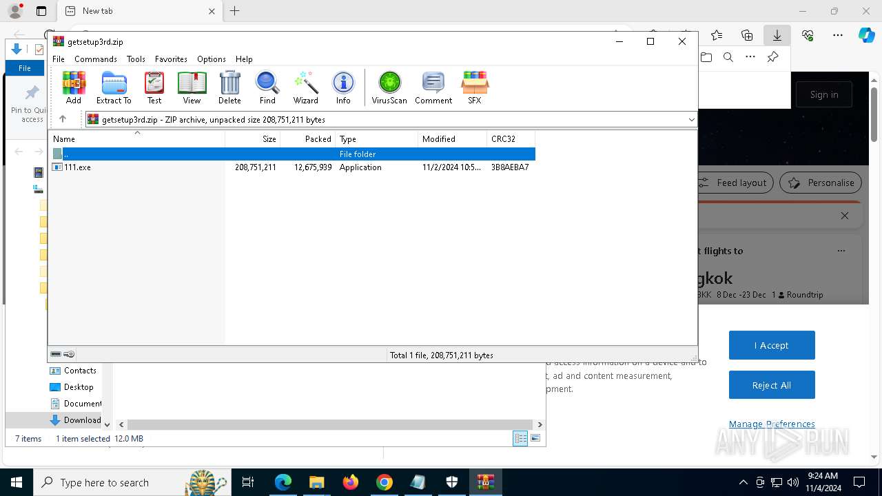Open Documents folder in Explorer tree
The image size is (882, 496).
tap(76, 404)
